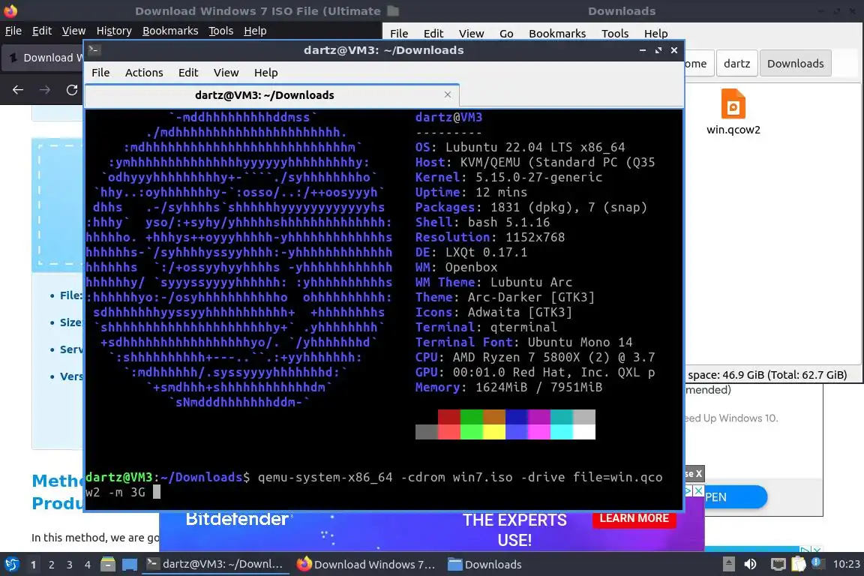This screenshot has width=864, height=576.
Task: Open the clipboard manager tray icon
Action: point(799,565)
